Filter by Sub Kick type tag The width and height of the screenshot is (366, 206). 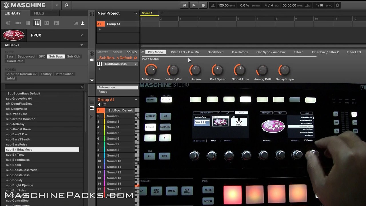click(x=73, y=56)
